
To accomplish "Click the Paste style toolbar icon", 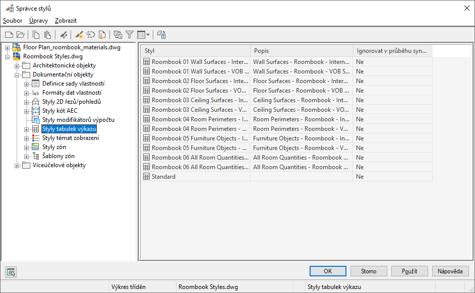I will 47,35.
